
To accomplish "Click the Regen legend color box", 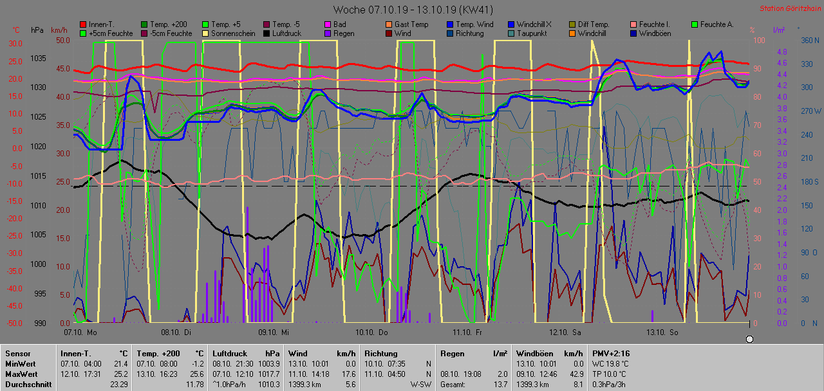I will coord(327,33).
